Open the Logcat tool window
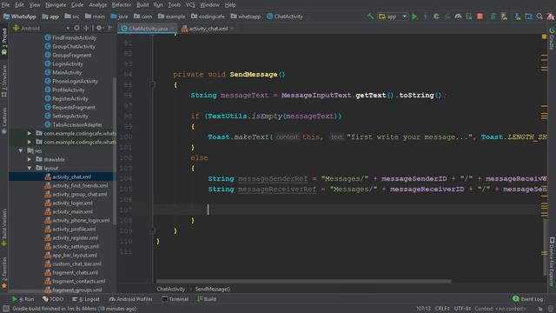This screenshot has height=313, width=556. 86,299
